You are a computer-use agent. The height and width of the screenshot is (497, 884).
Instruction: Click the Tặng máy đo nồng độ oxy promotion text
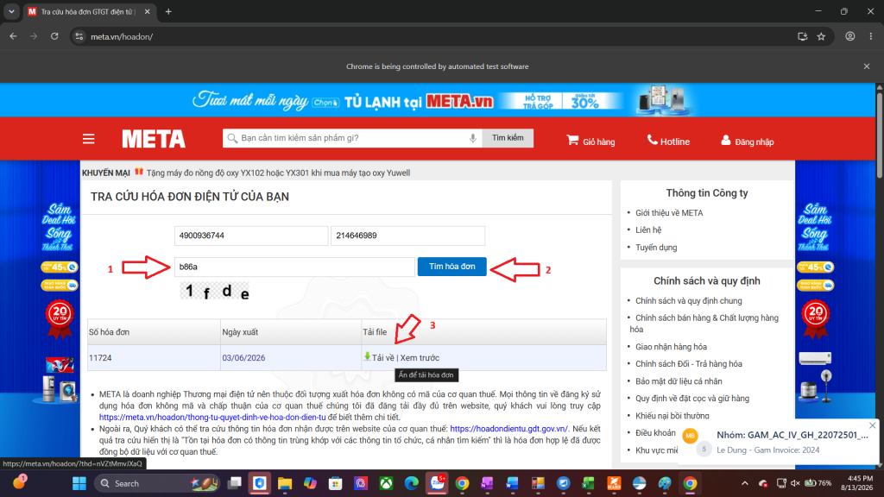pos(278,173)
